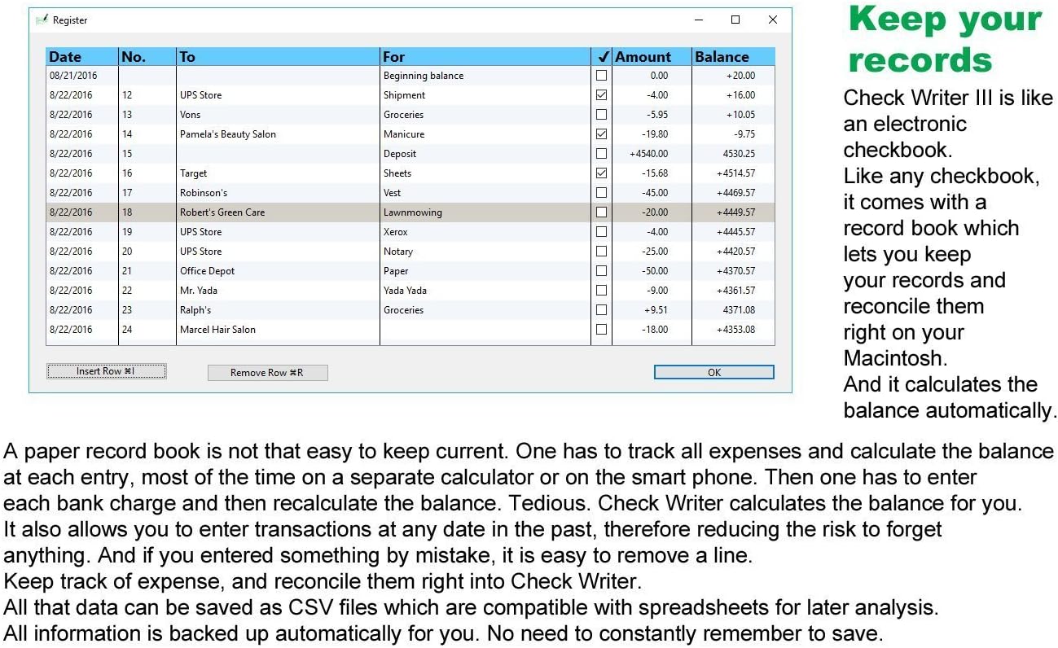
Task: Check the UPS Store Notary checkbox
Action: [601, 252]
